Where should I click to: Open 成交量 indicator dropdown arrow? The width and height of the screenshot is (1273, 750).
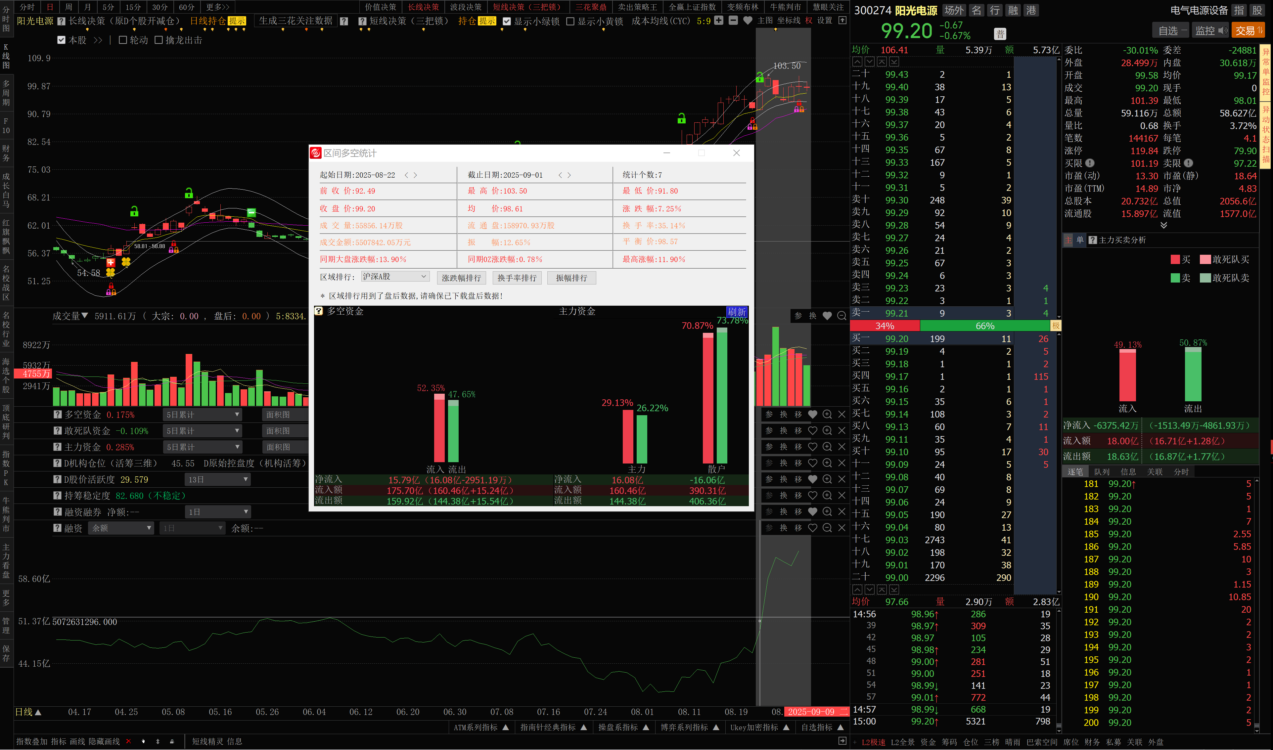click(85, 316)
